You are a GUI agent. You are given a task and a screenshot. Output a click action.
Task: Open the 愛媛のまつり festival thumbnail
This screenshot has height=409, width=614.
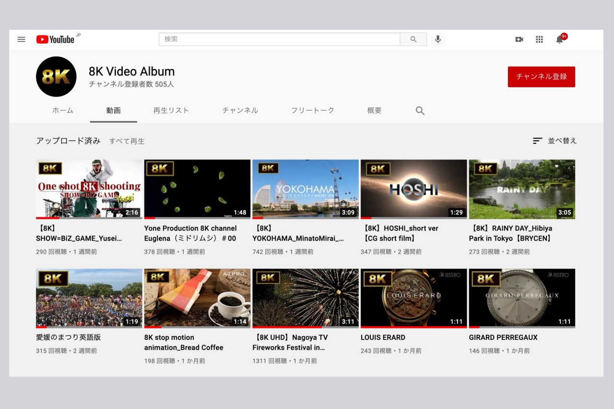[89, 298]
